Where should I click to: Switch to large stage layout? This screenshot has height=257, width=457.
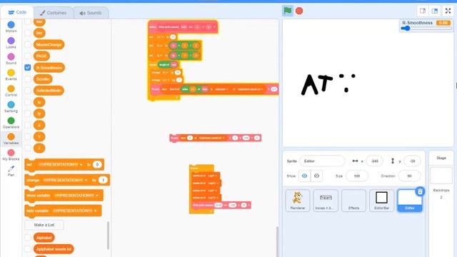pyautogui.click(x=435, y=11)
